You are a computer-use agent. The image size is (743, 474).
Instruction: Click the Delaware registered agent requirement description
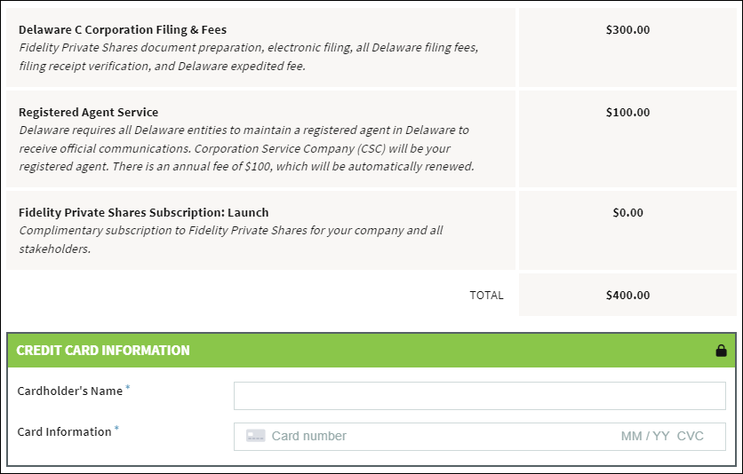246,148
